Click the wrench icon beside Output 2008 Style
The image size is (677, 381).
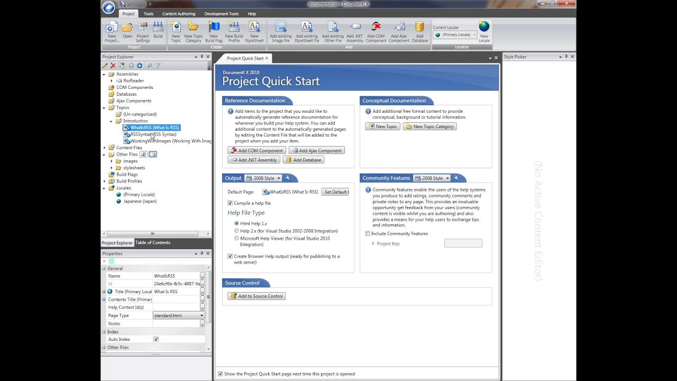pos(287,178)
